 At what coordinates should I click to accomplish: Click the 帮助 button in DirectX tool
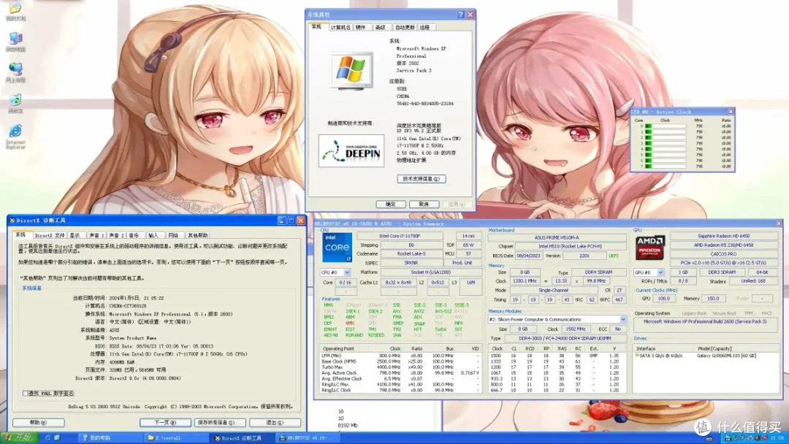pos(39,422)
